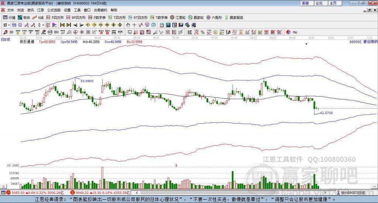Open the calendar icon in toolbar
The height and width of the screenshot is (203, 378).
162,25
